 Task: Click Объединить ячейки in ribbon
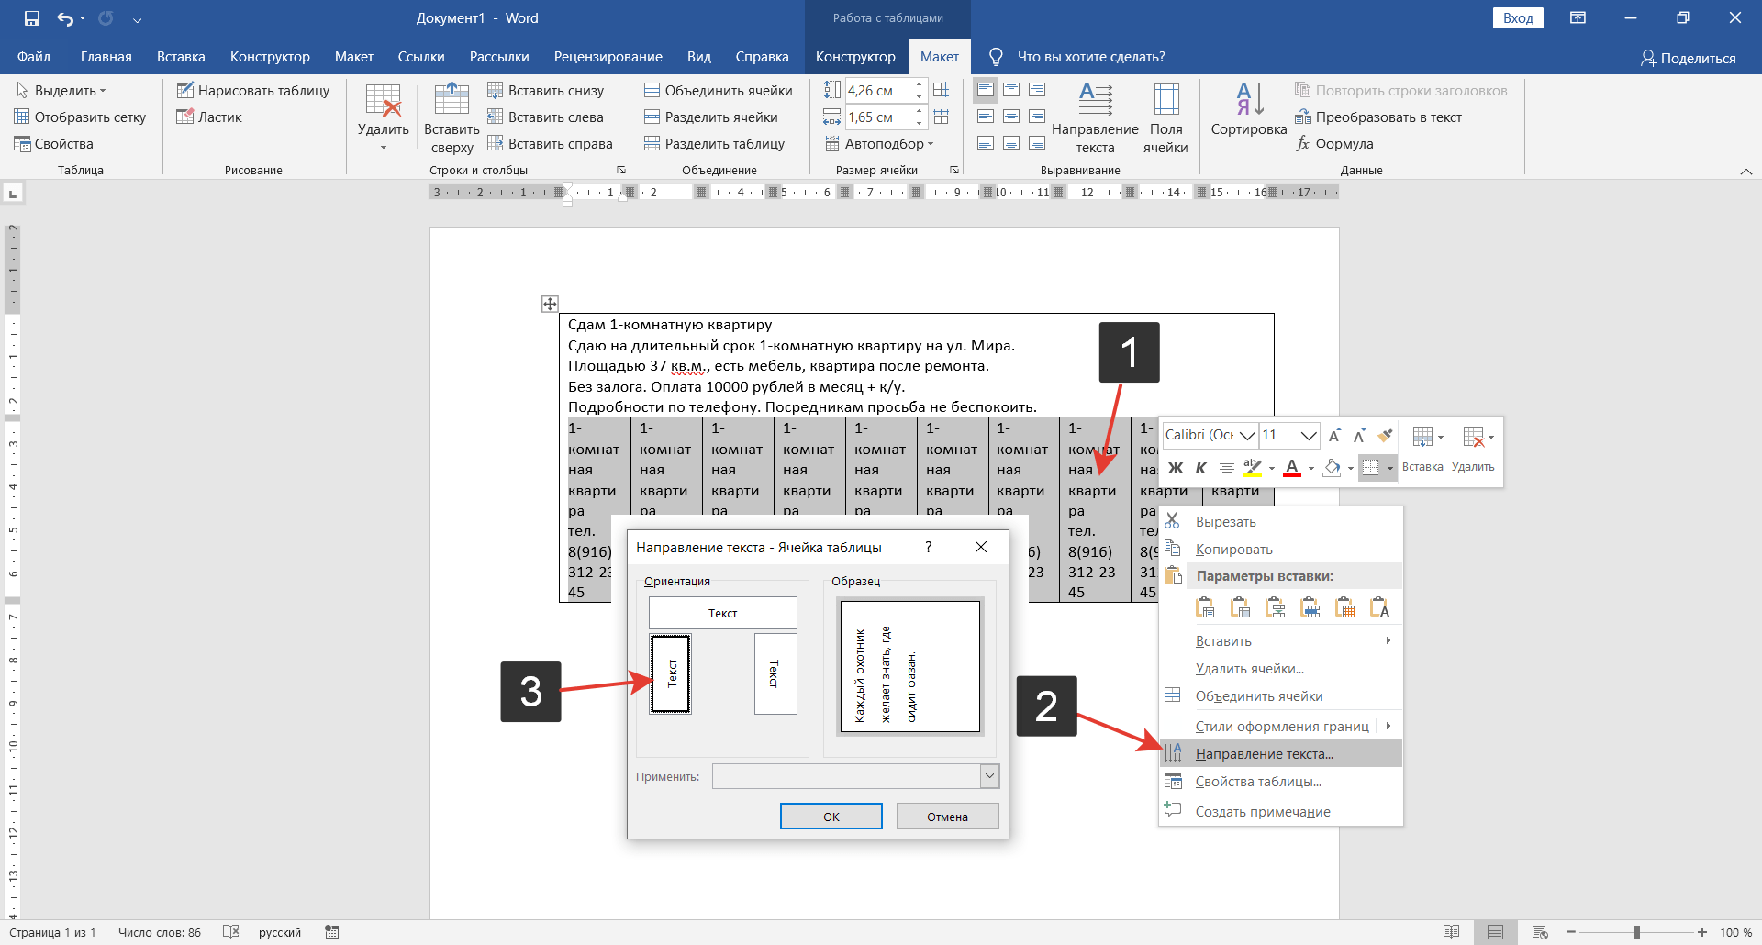click(x=719, y=90)
